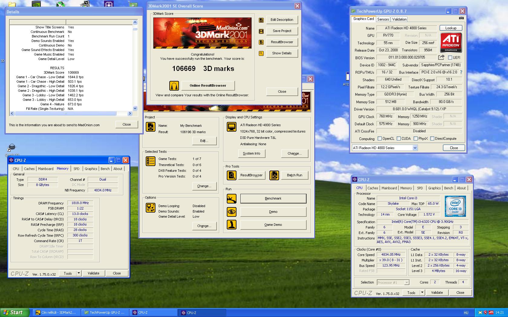Click the Demo eye icon
The height and width of the screenshot is (317, 508).
click(232, 212)
